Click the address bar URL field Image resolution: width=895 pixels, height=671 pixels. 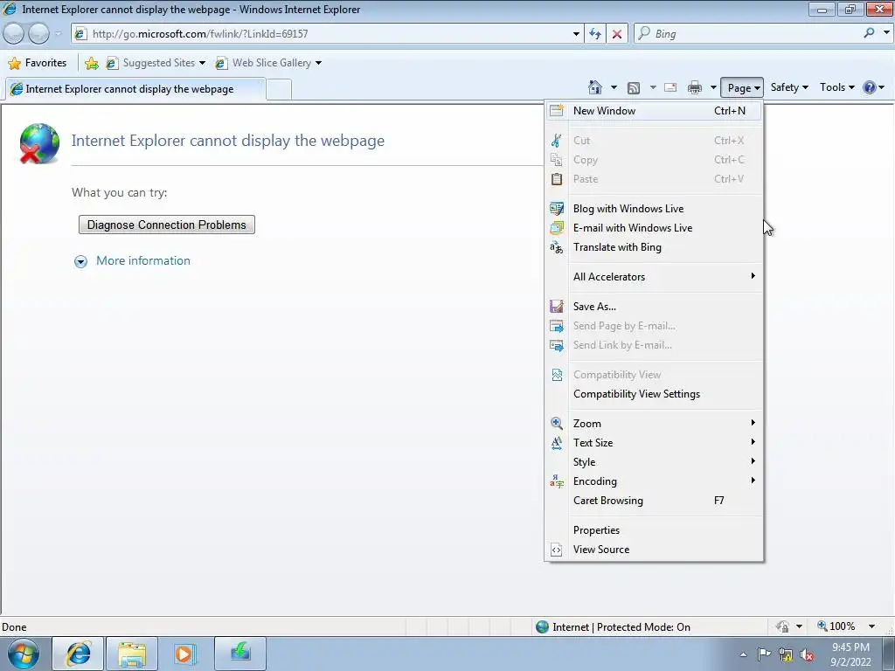point(328,34)
